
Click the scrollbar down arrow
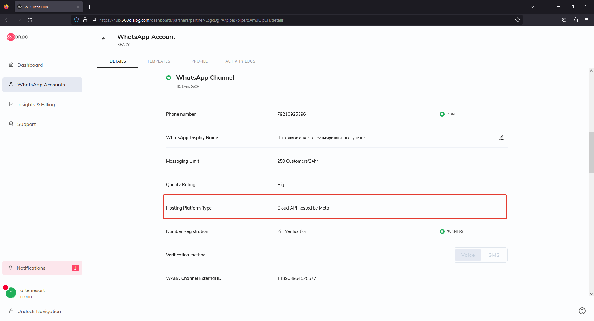click(591, 294)
